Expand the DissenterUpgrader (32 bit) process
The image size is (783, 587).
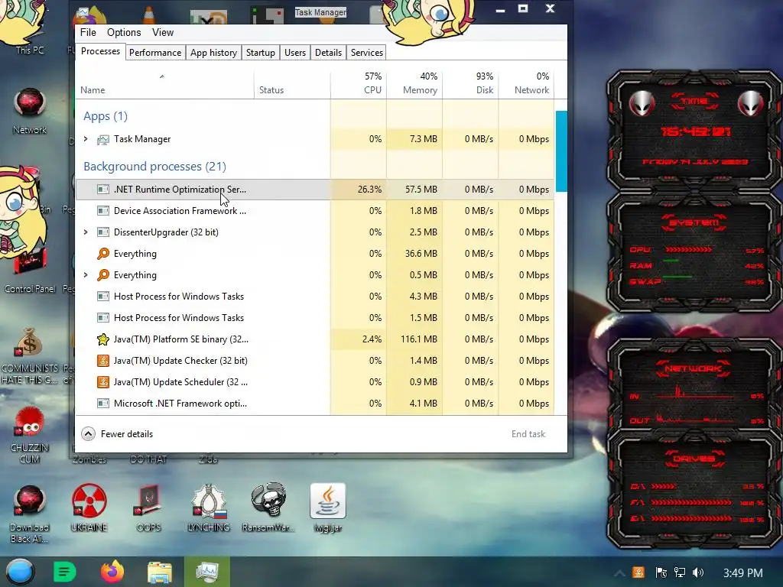86,232
